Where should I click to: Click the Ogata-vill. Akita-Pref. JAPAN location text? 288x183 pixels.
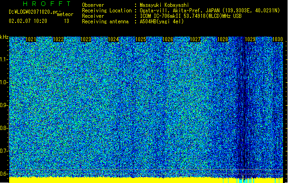point(210,11)
